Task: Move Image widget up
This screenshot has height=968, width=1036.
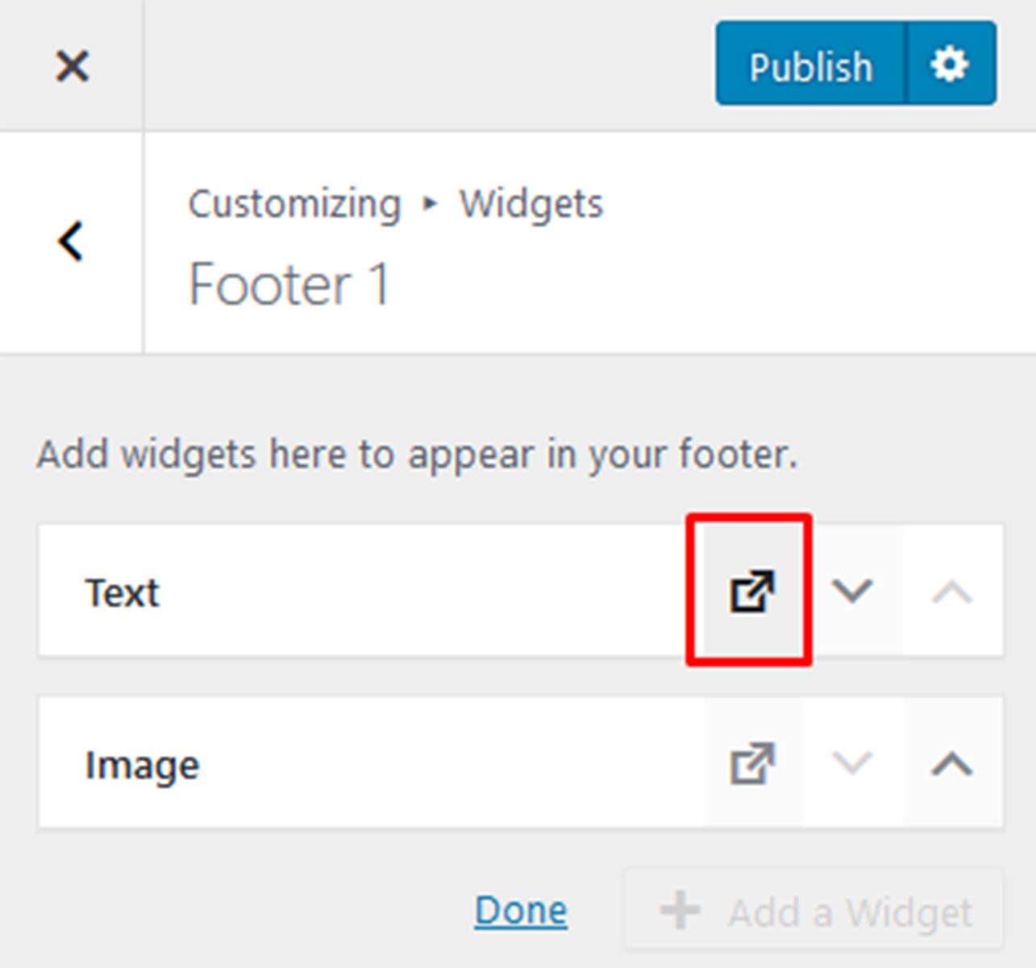Action: [x=952, y=763]
